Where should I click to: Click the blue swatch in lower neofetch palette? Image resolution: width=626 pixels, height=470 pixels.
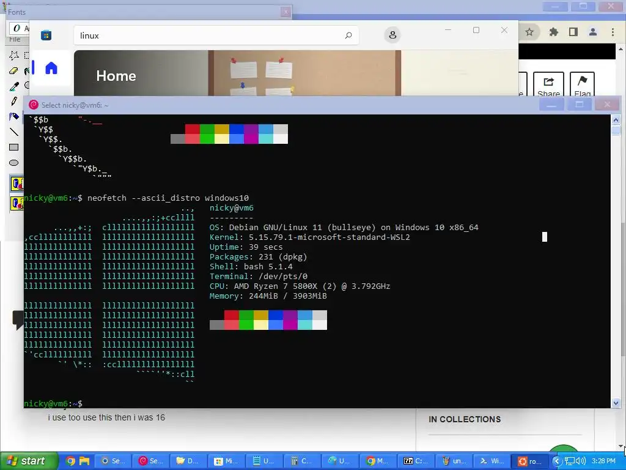pyautogui.click(x=276, y=315)
